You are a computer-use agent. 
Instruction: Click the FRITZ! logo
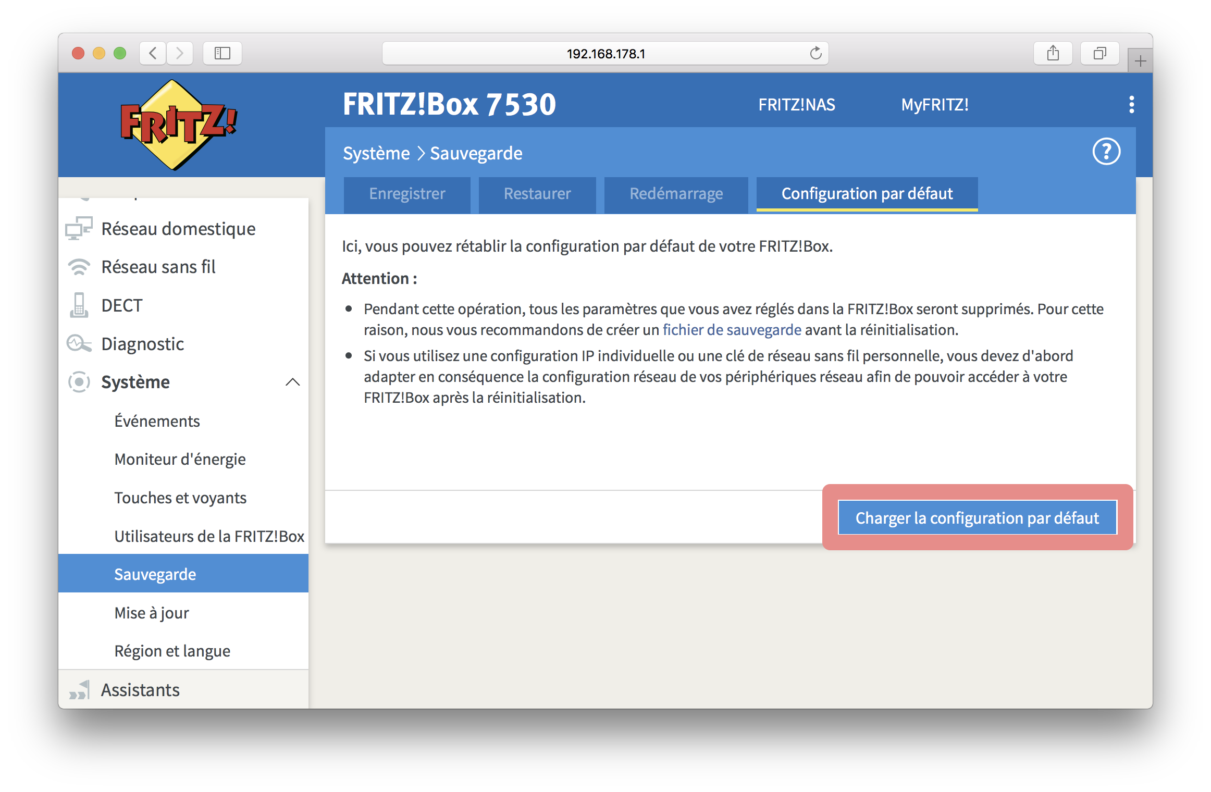point(178,125)
